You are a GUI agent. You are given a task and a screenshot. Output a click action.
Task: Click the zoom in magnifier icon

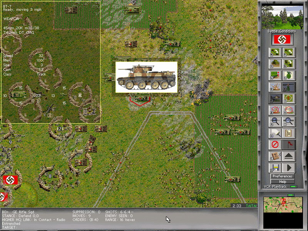click(x=275, y=122)
